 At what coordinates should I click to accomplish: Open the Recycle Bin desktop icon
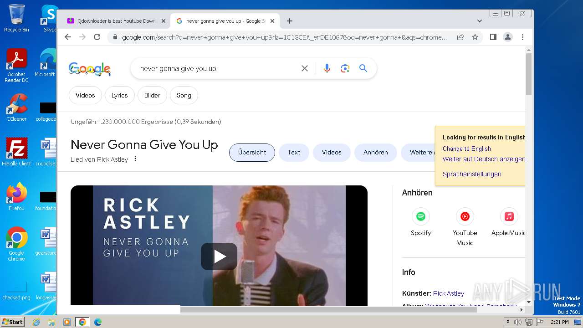click(16, 18)
